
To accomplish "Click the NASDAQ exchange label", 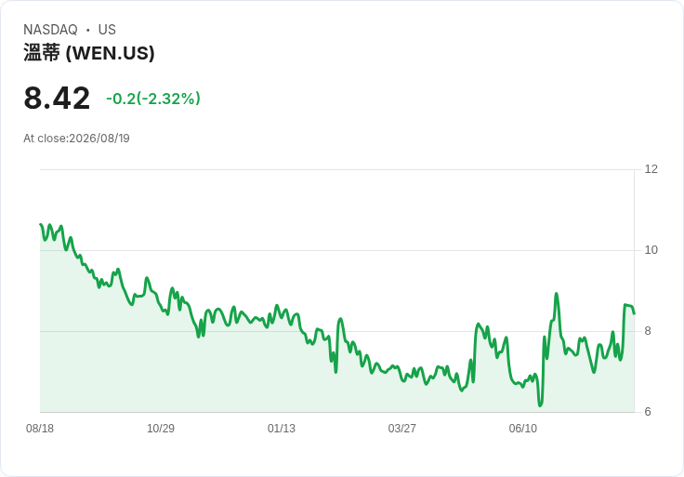I will click(50, 30).
